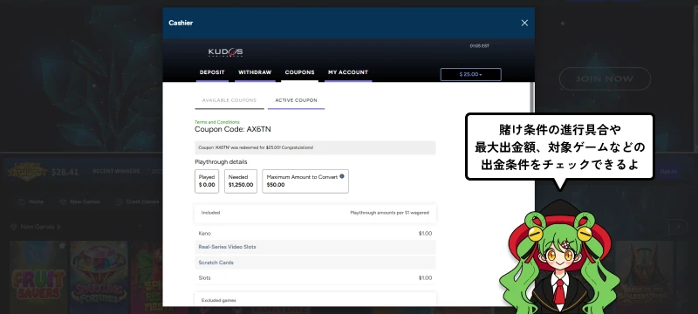The width and height of the screenshot is (698, 314).
Task: Click the Slots playthrough row
Action: point(315,278)
